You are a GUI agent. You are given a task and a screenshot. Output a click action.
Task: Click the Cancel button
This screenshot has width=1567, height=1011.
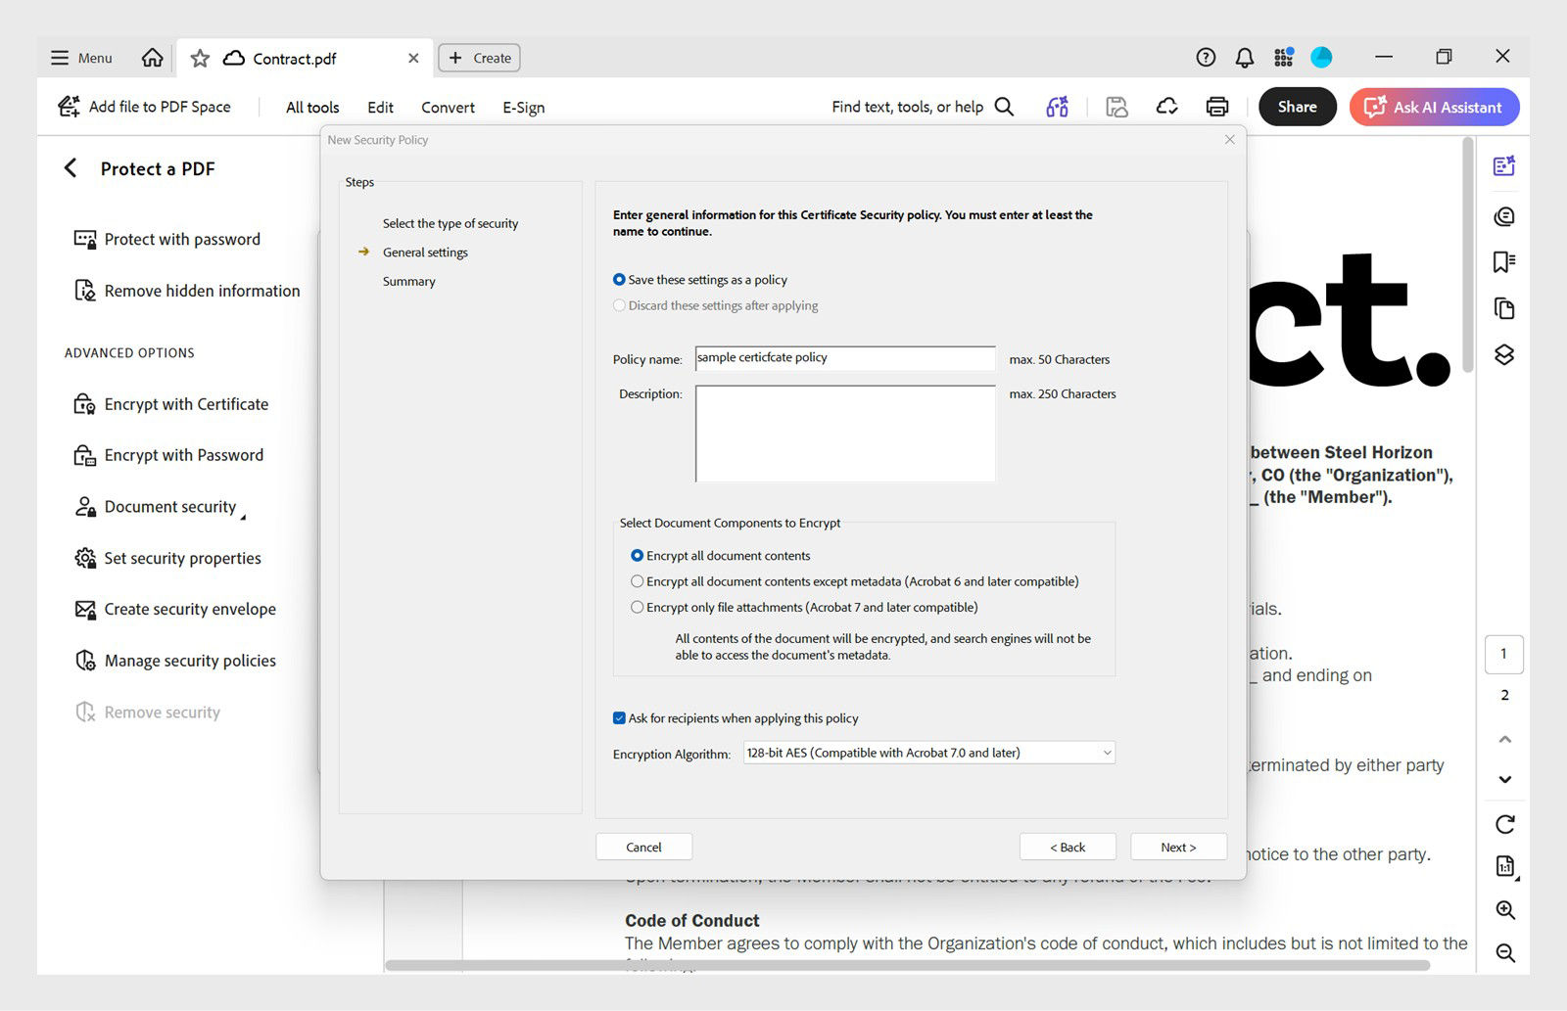coord(643,848)
